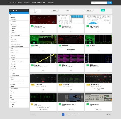Screen dimensions: 121x119
Task: Go to page 4 in pagination
Action: (72, 114)
